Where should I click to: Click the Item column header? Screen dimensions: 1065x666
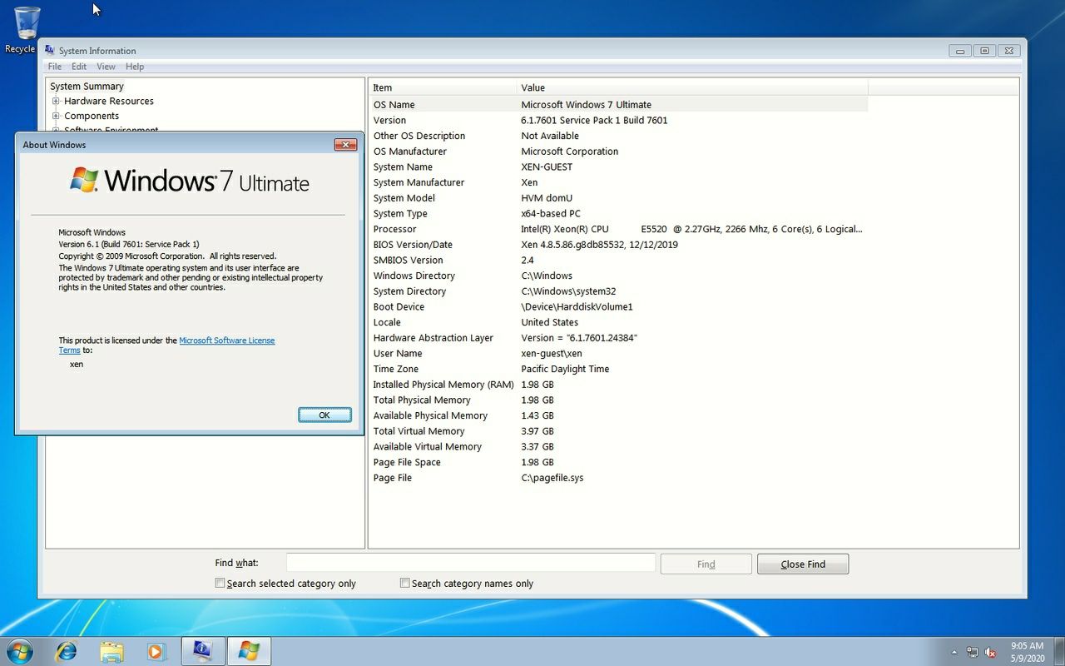442,87
